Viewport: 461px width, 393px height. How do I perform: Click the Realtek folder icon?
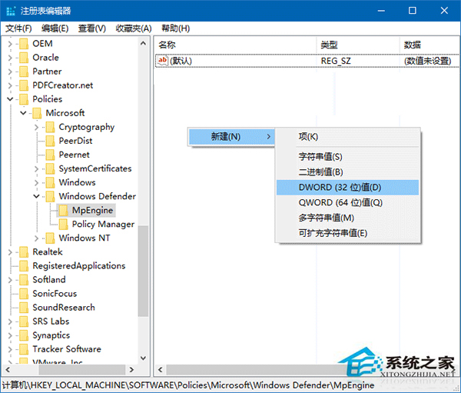pos(24,252)
